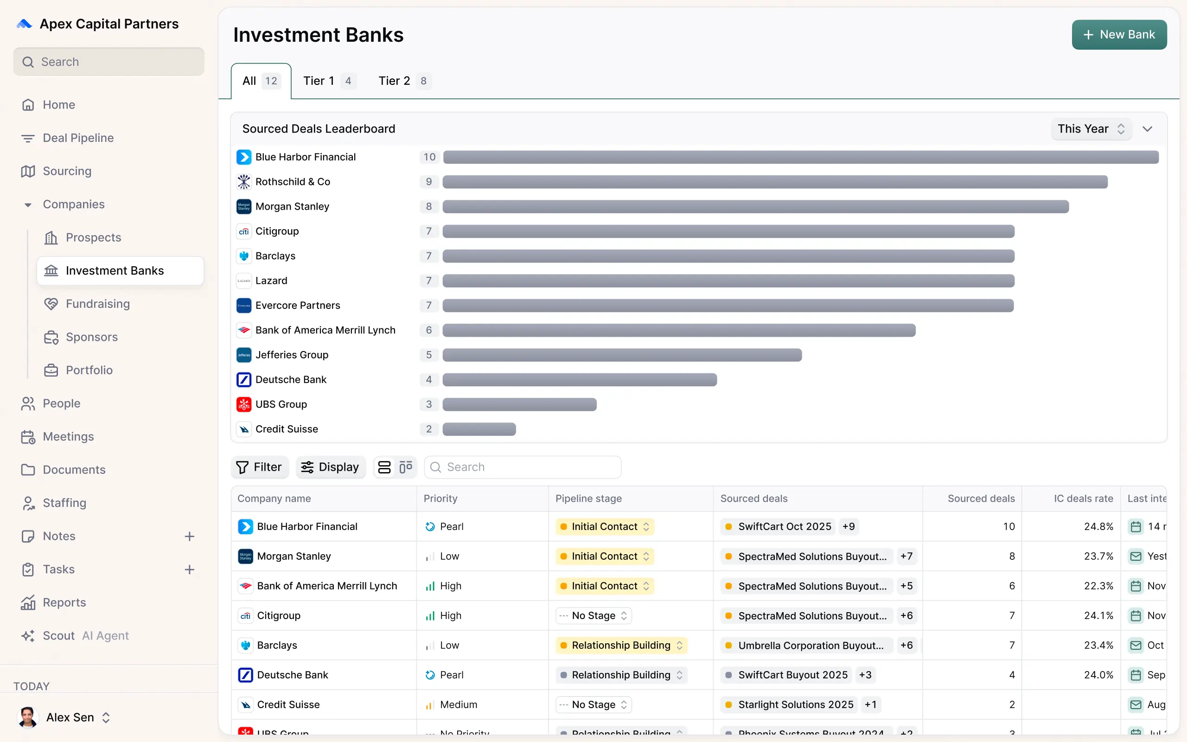Click the Jefferies Group leaderboard bar
This screenshot has width=1187, height=742.
pyautogui.click(x=622, y=355)
